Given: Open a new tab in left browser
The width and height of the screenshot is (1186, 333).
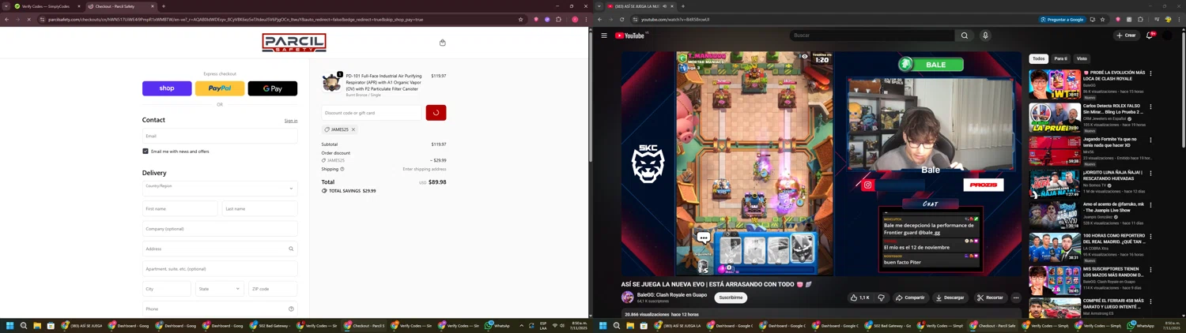Looking at the screenshot, I should point(164,6).
